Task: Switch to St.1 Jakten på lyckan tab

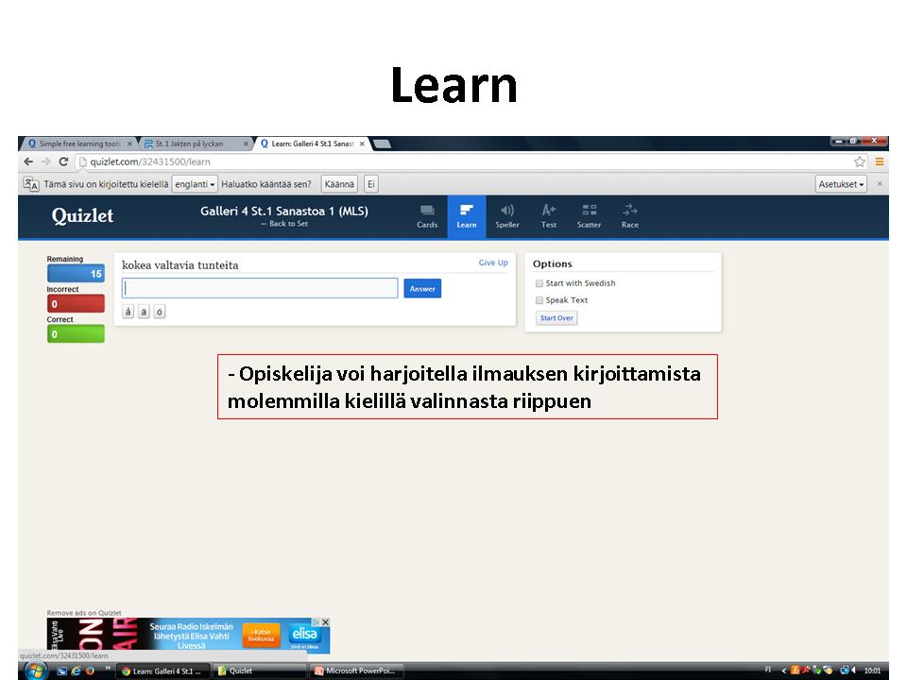Action: [x=195, y=144]
